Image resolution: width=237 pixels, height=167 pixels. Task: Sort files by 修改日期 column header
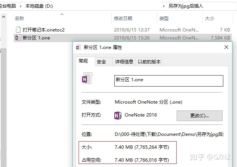123,19
